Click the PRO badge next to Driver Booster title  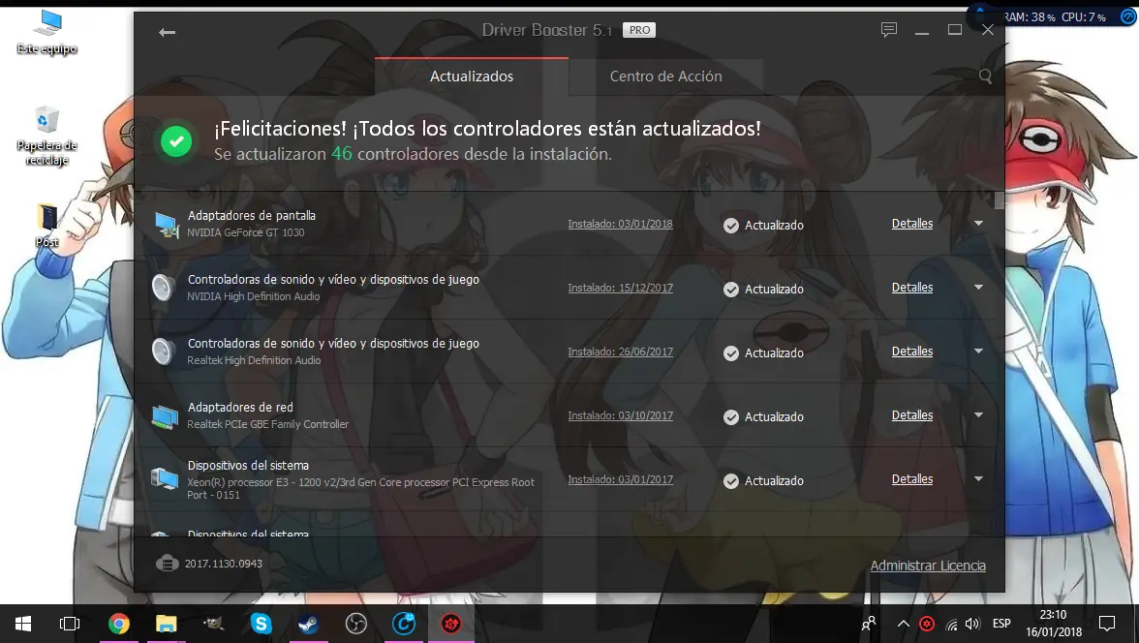638,30
